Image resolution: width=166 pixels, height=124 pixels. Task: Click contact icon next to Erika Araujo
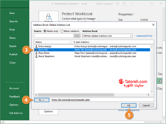[36, 46]
